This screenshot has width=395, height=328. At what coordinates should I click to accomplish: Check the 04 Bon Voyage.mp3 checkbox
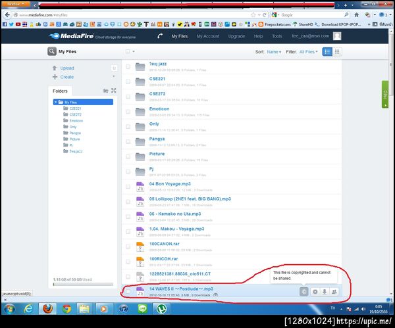click(x=128, y=187)
